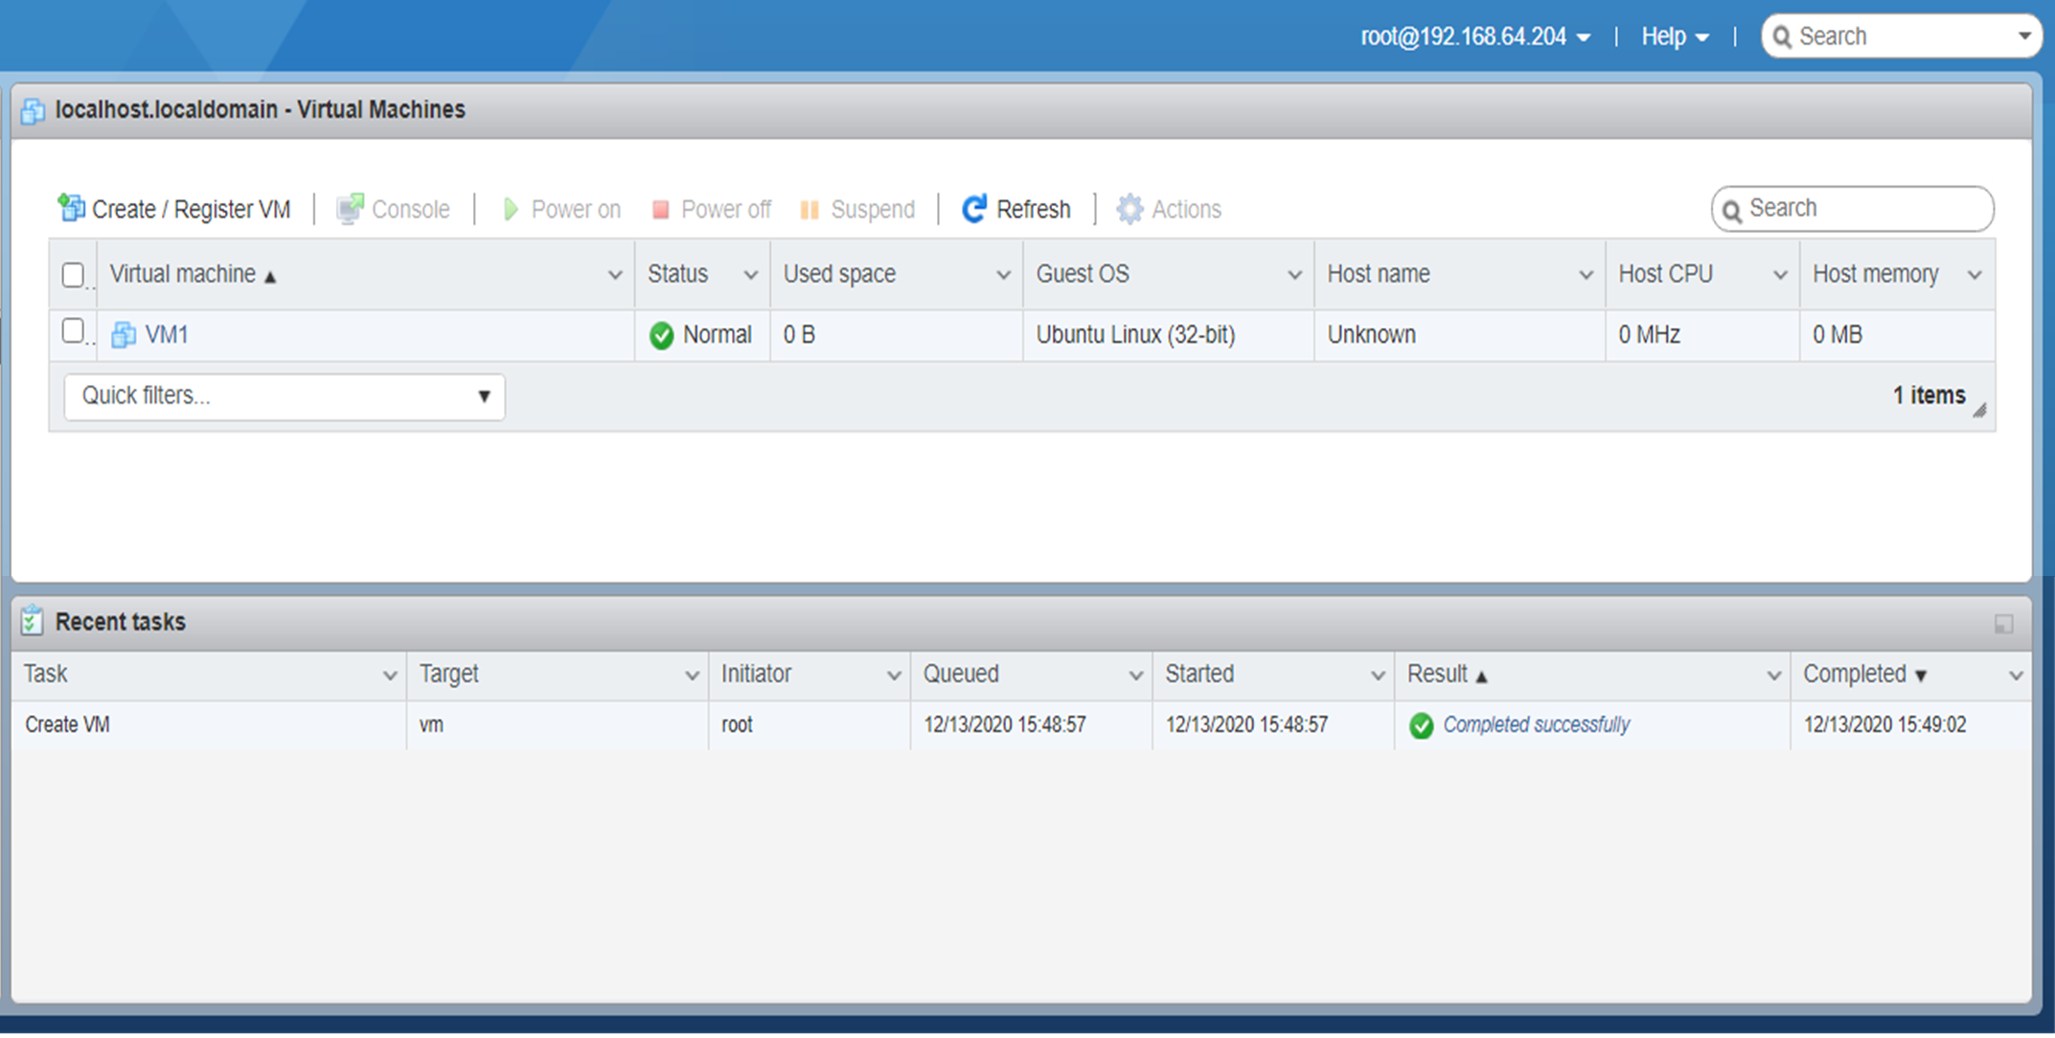Viewport: 2055px width, 1038px height.
Task: Open the VM1 virtual machine link
Action: tap(167, 334)
